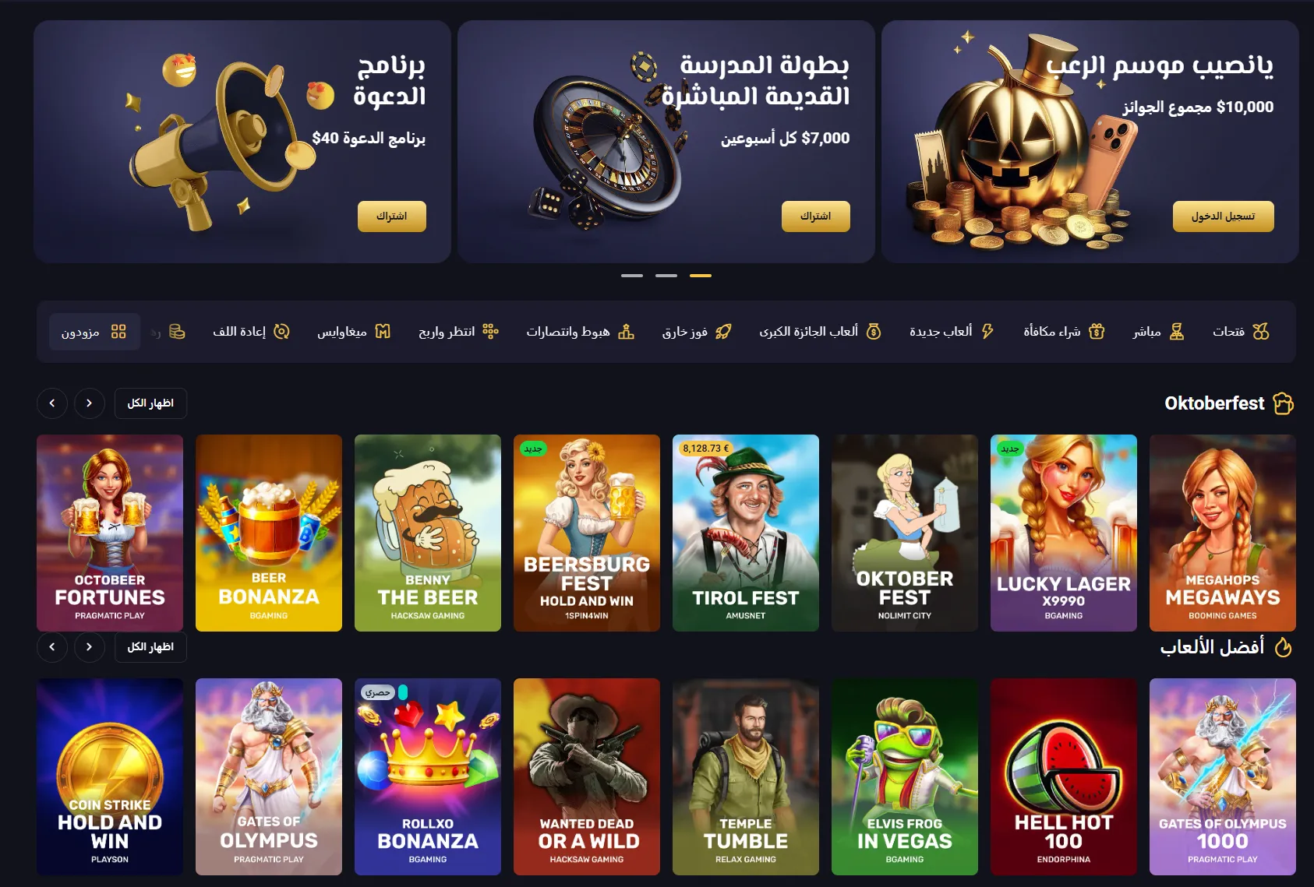Click the live dealer icon
Screen dimensions: 1314x887
point(1177,332)
